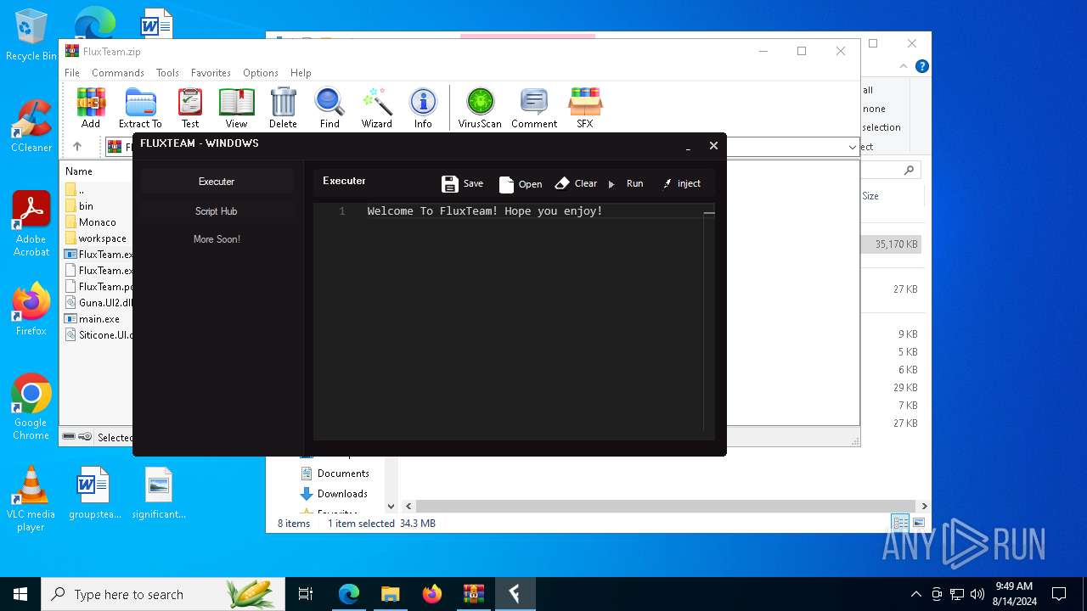Open a script with the Open button
The height and width of the screenshot is (611, 1087).
coord(521,183)
